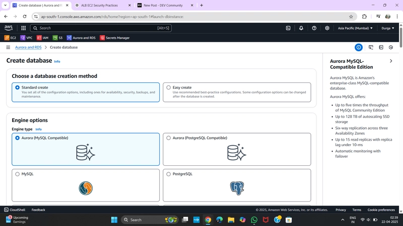Open the Info link beside Engine type
This screenshot has height=226, width=403.
click(x=39, y=130)
